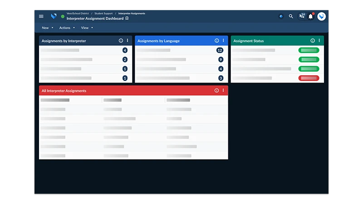Open options menu for Assignment Status
Image resolution: width=363 pixels, height=204 pixels.
pos(319,41)
